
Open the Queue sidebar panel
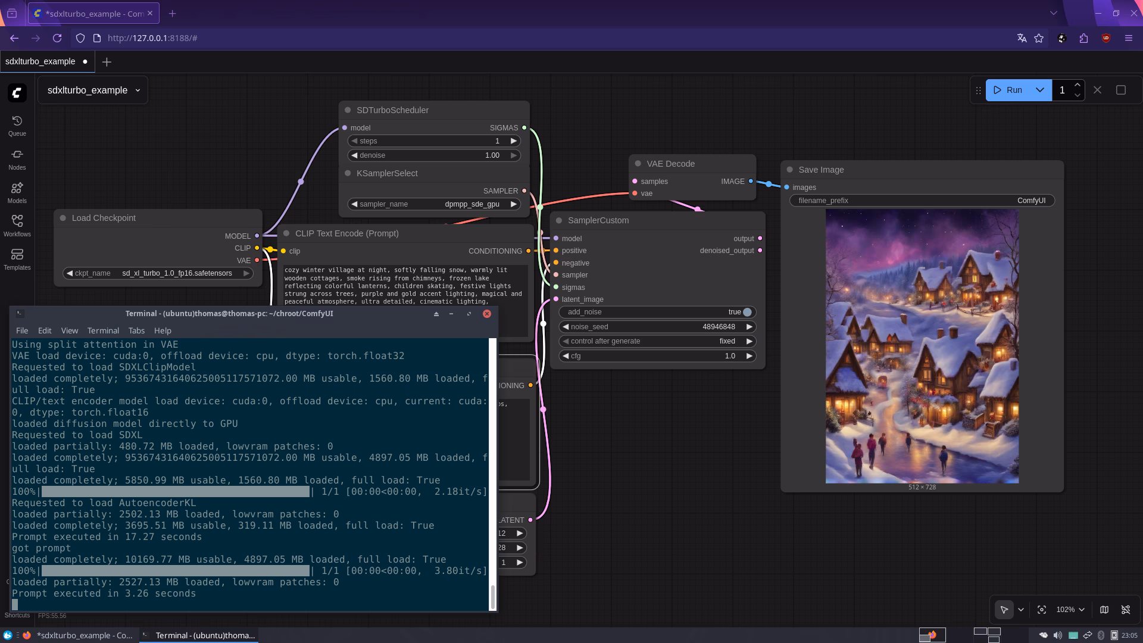17,125
